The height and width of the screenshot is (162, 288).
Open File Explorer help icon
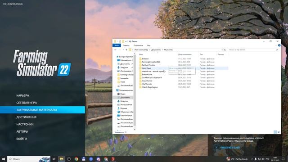pos(279,45)
